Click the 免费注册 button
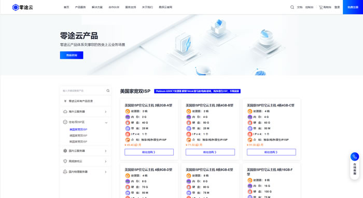The image size is (363, 198). pyautogui.click(x=353, y=7)
